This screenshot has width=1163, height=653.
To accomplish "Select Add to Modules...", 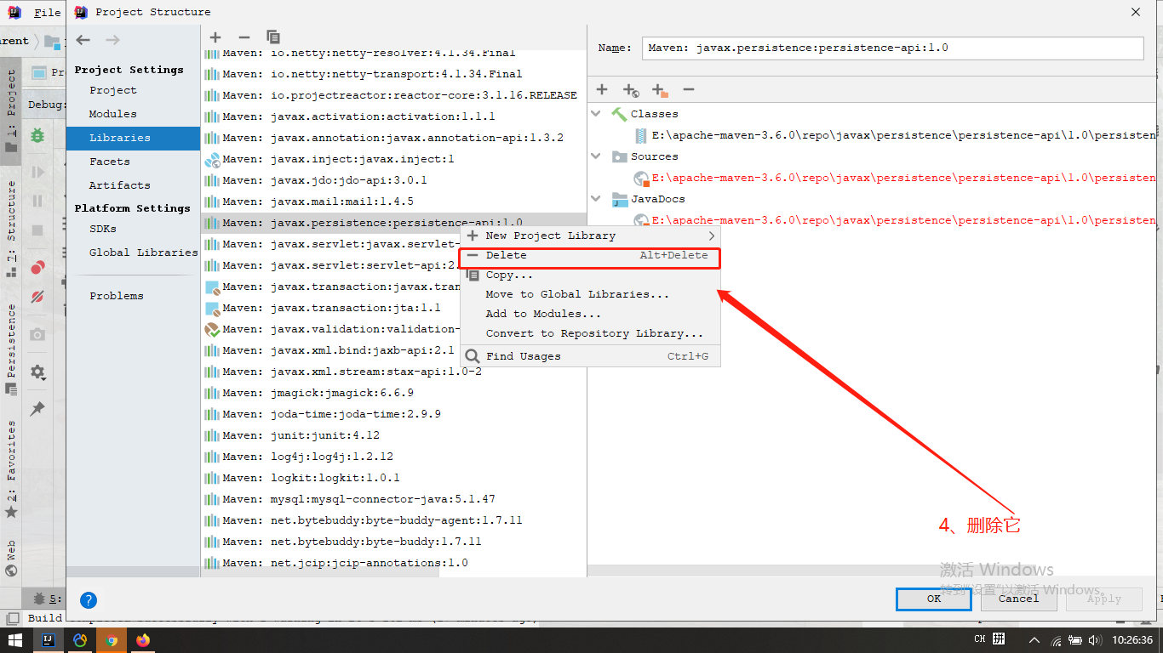I will pyautogui.click(x=590, y=314).
